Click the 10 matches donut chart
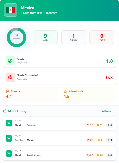The height and width of the screenshot is (163, 119). pyautogui.click(x=16, y=37)
